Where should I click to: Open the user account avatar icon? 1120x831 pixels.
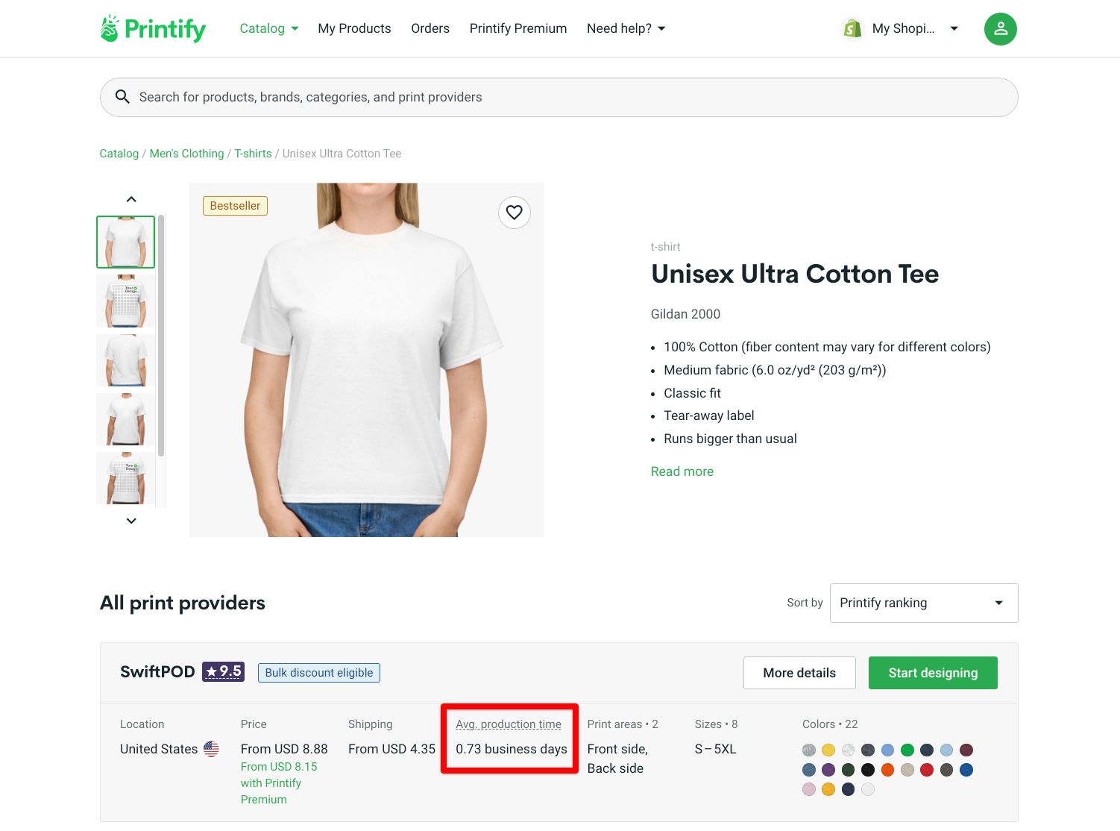pyautogui.click(x=1000, y=29)
